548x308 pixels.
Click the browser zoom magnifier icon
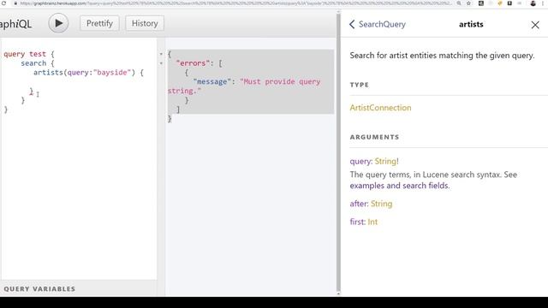(x=459, y=3)
